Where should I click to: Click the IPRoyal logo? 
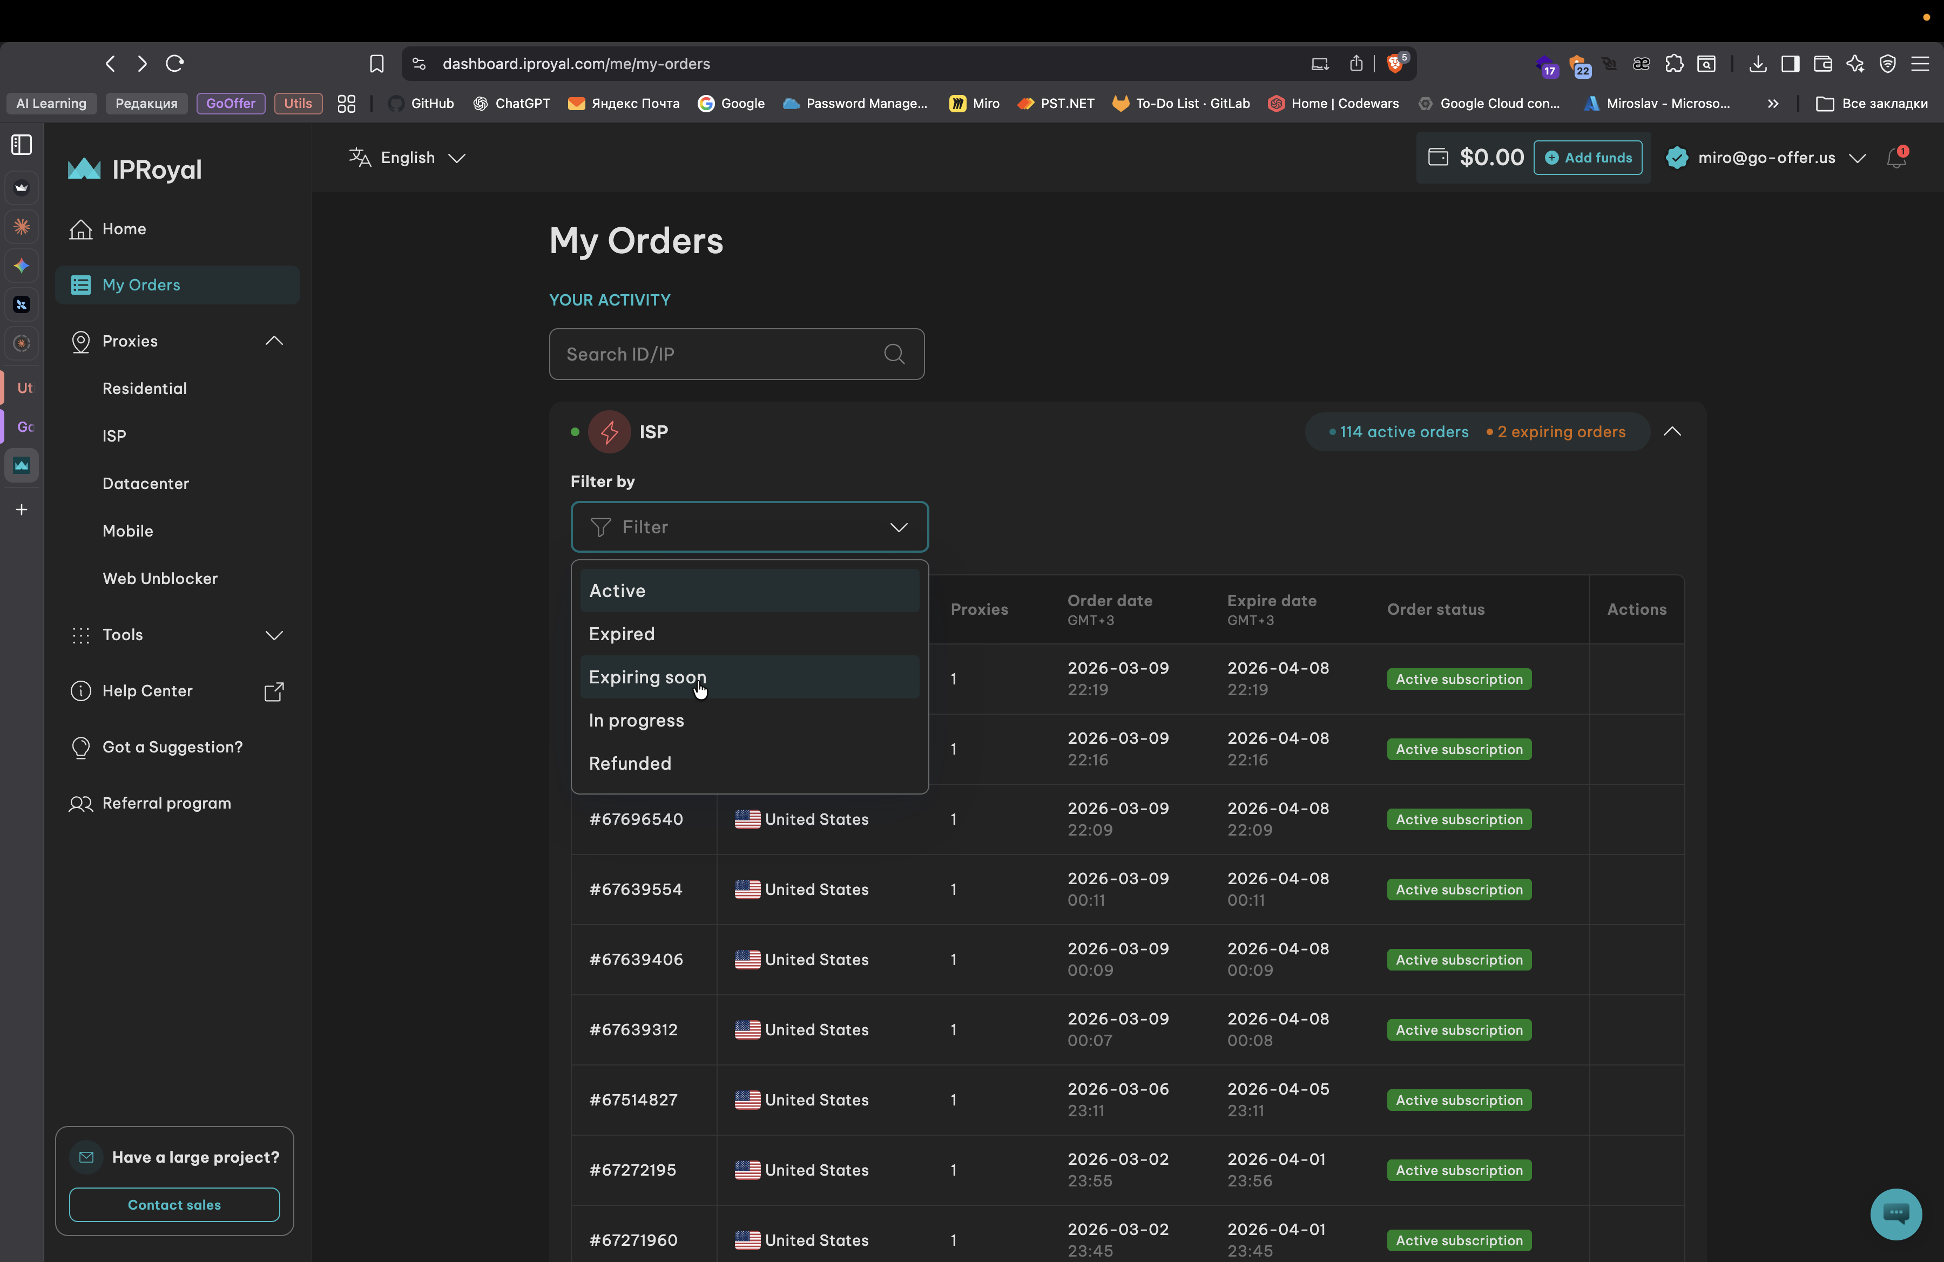tap(135, 169)
